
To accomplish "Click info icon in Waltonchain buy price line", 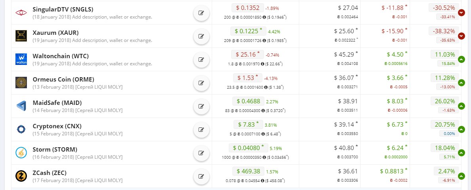I will tap(262, 64).
